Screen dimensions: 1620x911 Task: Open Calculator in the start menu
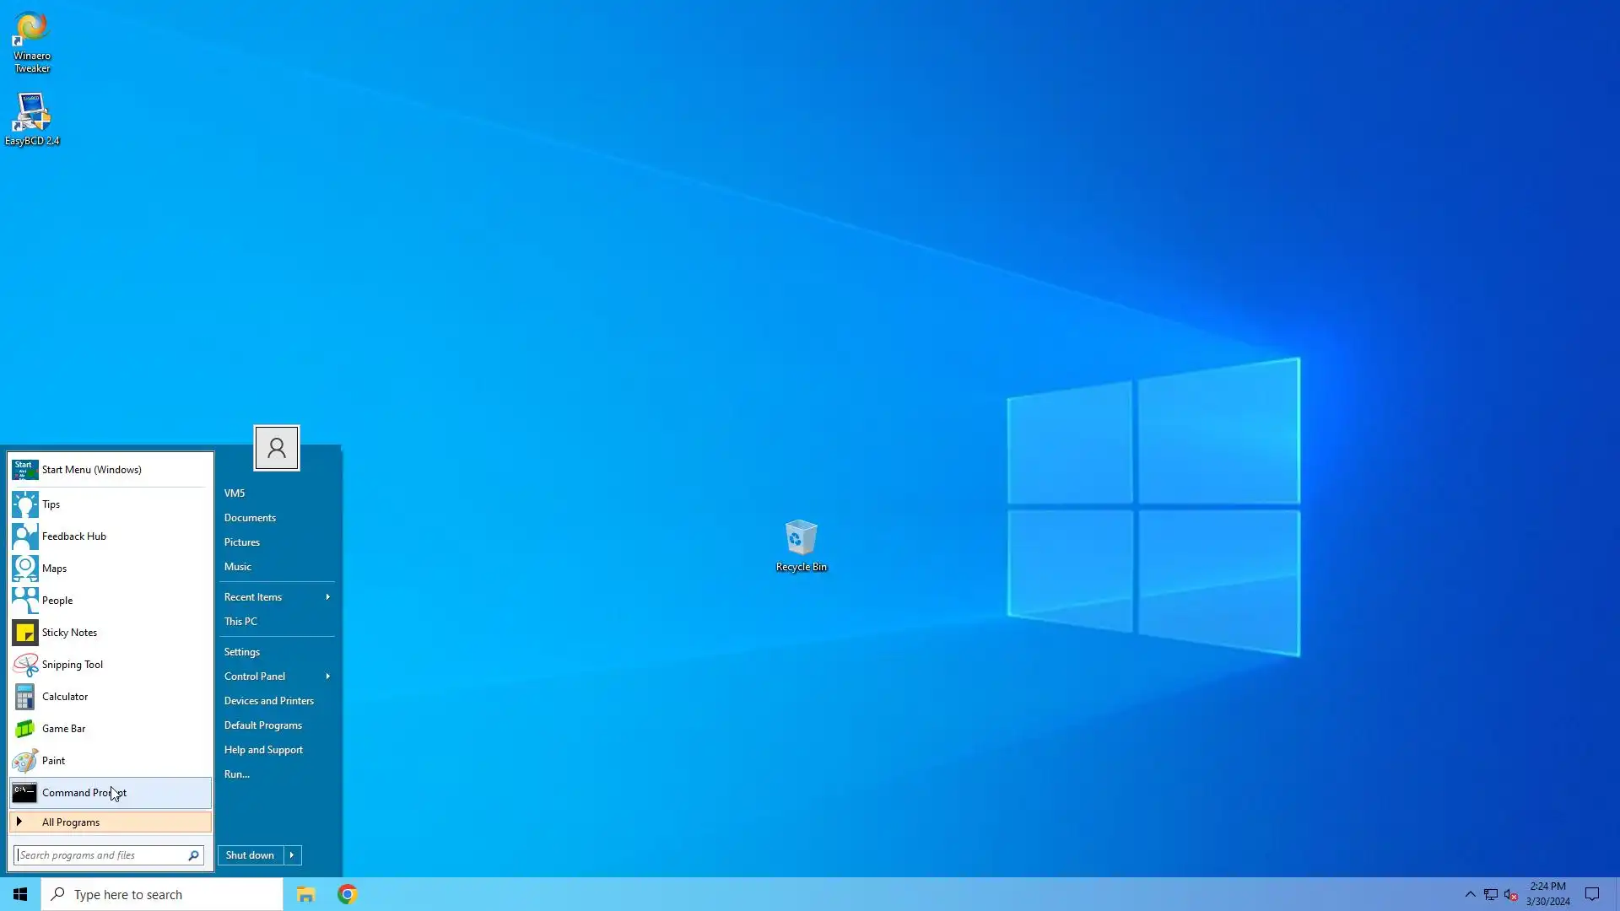64,697
